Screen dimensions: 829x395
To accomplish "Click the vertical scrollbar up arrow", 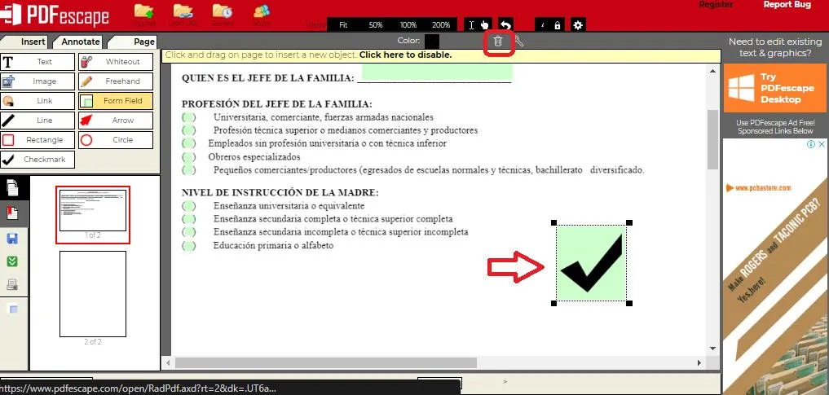I will 712,71.
